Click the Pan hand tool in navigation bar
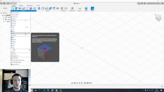164x92 pixels. pos(77,83)
